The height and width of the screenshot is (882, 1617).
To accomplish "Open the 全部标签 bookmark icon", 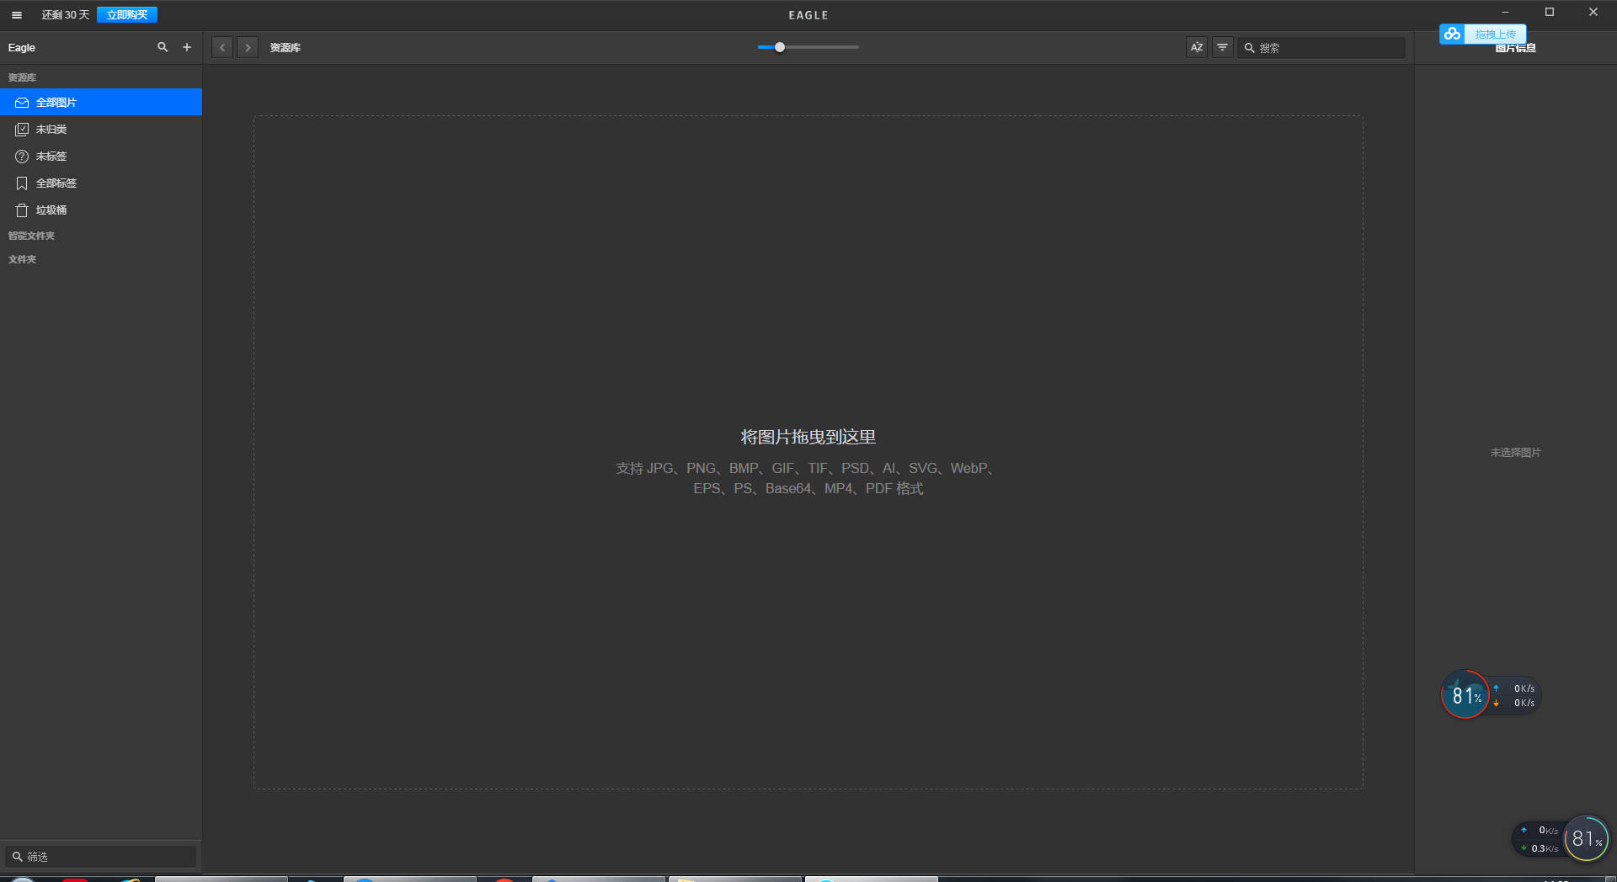I will coord(21,183).
